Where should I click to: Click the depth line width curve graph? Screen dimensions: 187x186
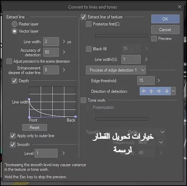pos(52,102)
